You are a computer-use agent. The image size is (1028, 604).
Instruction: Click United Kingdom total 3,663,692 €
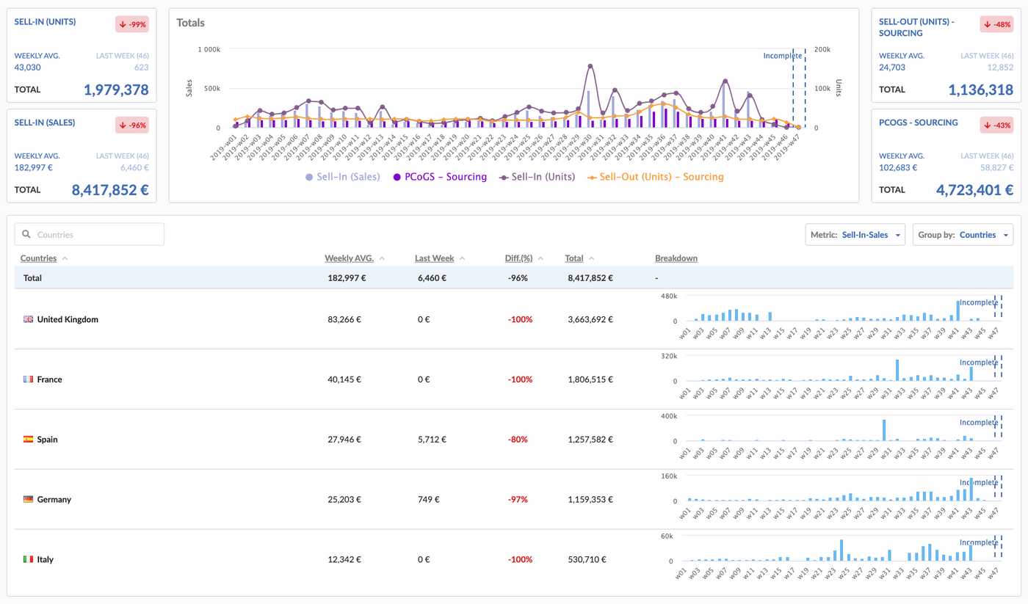tap(590, 320)
